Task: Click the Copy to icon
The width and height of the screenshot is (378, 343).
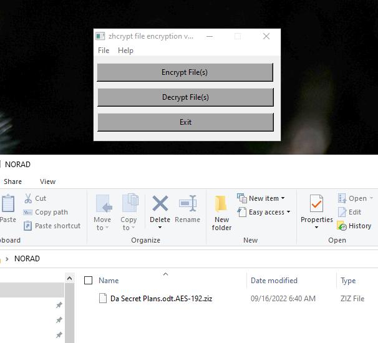Action: pos(130,203)
